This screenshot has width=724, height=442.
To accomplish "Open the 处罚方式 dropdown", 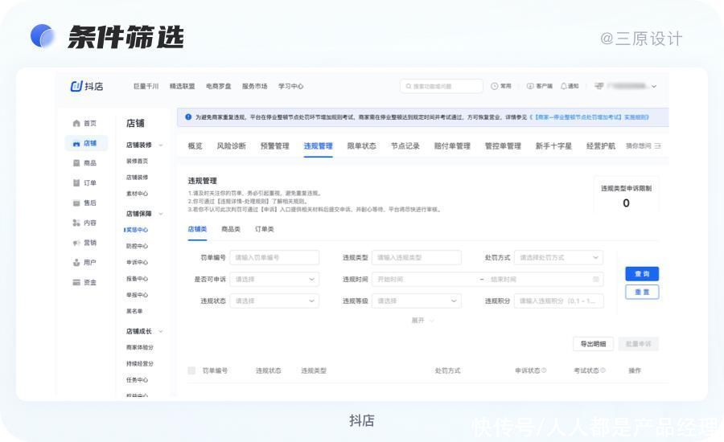I will pyautogui.click(x=559, y=257).
